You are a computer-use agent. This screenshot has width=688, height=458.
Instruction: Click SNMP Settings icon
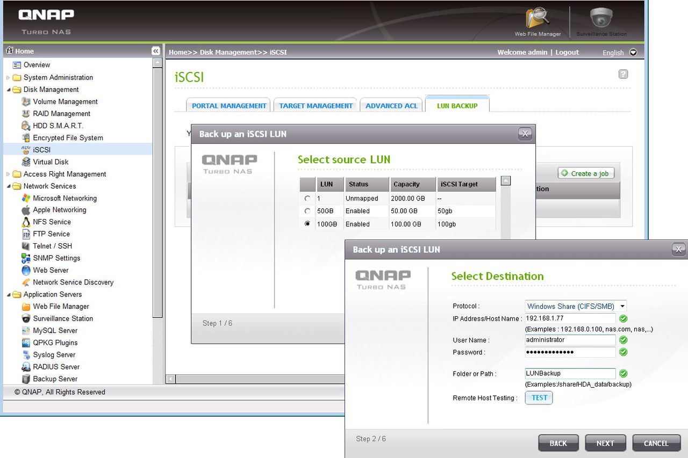(26, 258)
